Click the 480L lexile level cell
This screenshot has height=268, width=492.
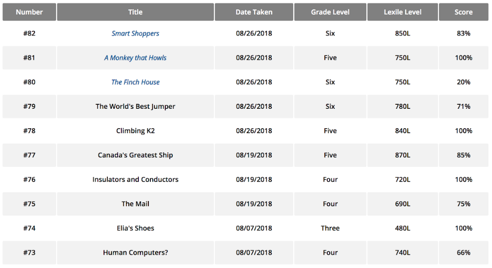pyautogui.click(x=403, y=228)
